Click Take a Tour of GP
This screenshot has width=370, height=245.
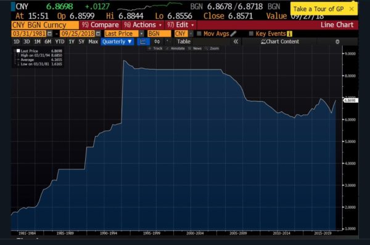pyautogui.click(x=318, y=9)
